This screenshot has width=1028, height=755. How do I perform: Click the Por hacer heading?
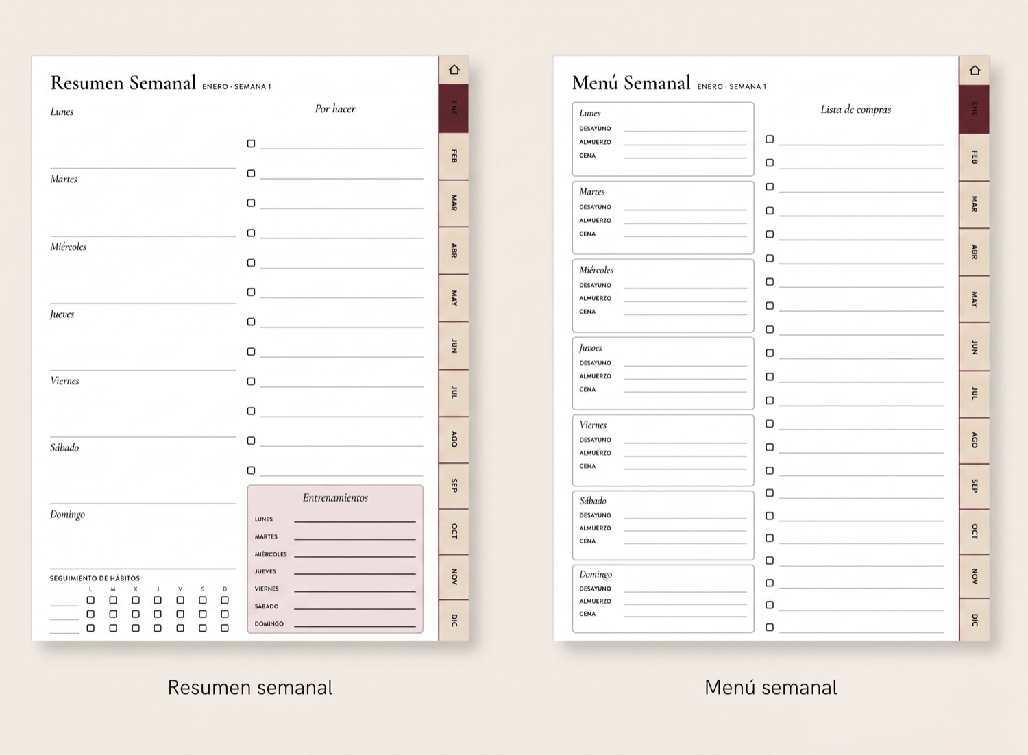click(335, 109)
